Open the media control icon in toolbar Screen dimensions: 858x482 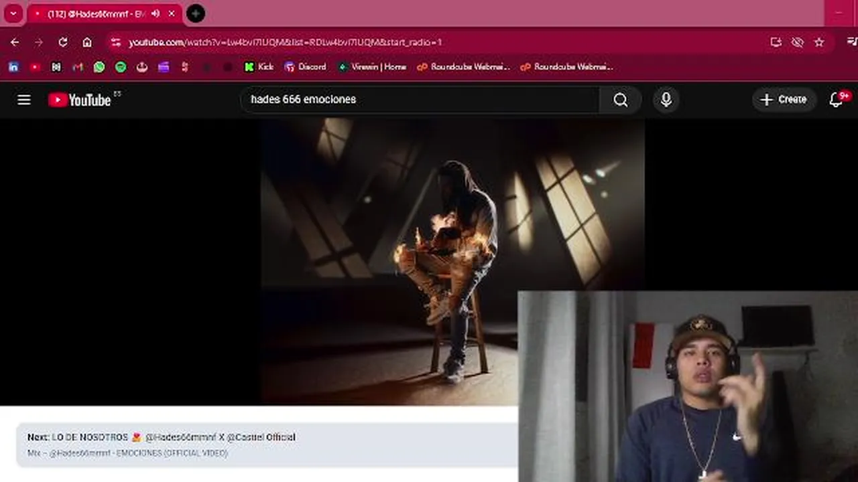(852, 42)
